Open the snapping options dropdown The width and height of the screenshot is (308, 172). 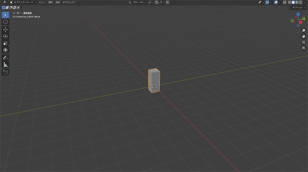coord(162,2)
